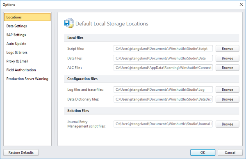The height and width of the screenshot is (159, 246).
Task: Select the Locations category
Action: (27, 17)
